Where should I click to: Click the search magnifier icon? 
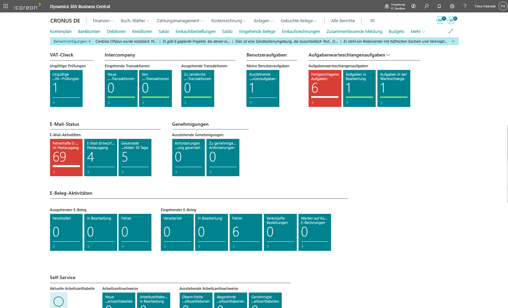[426, 6]
